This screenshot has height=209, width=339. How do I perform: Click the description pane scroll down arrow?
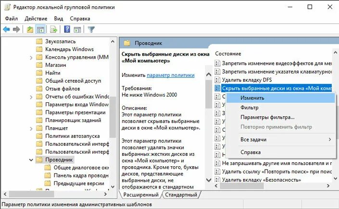click(209, 180)
